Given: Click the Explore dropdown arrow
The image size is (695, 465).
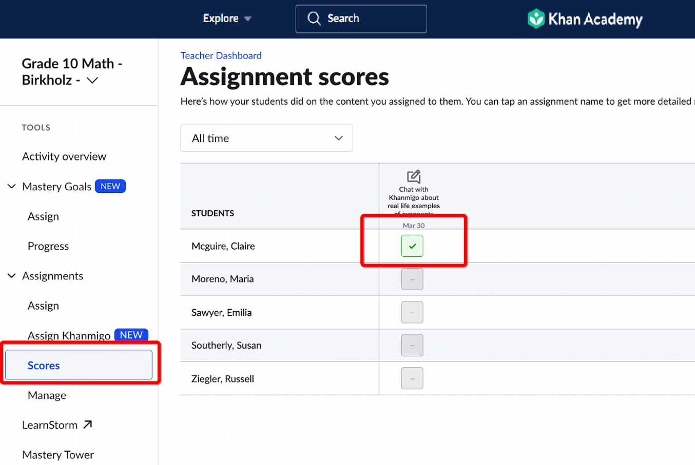Looking at the screenshot, I should pos(248,19).
